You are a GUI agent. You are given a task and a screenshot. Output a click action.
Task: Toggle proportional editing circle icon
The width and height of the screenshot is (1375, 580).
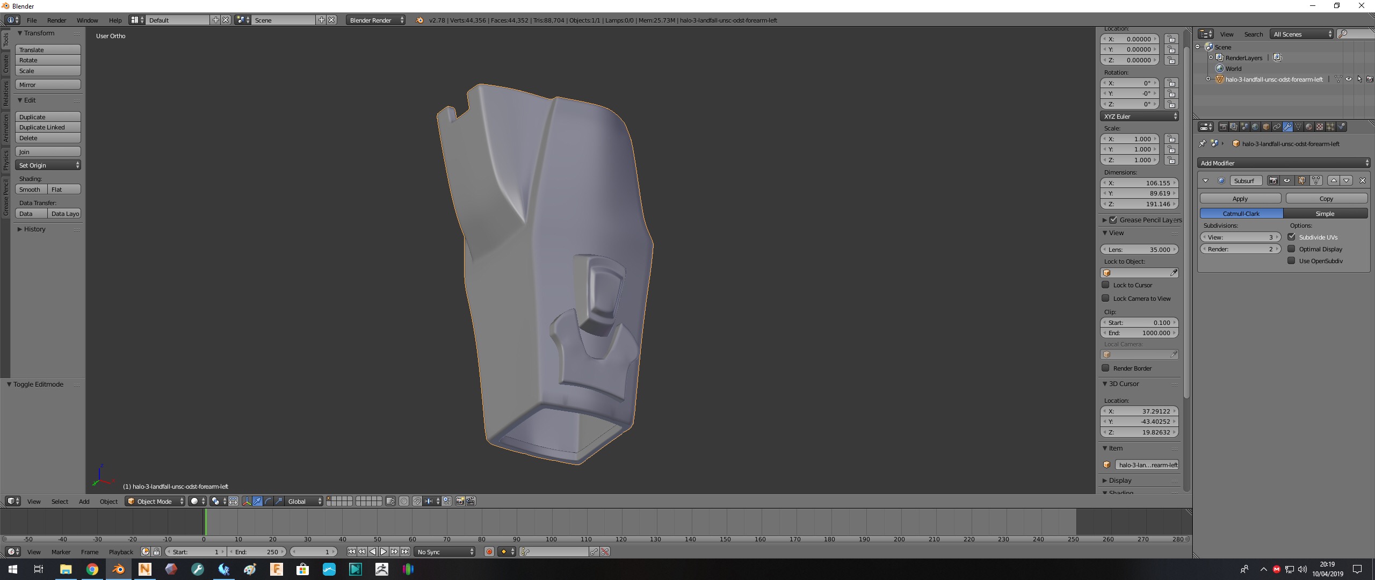(404, 501)
